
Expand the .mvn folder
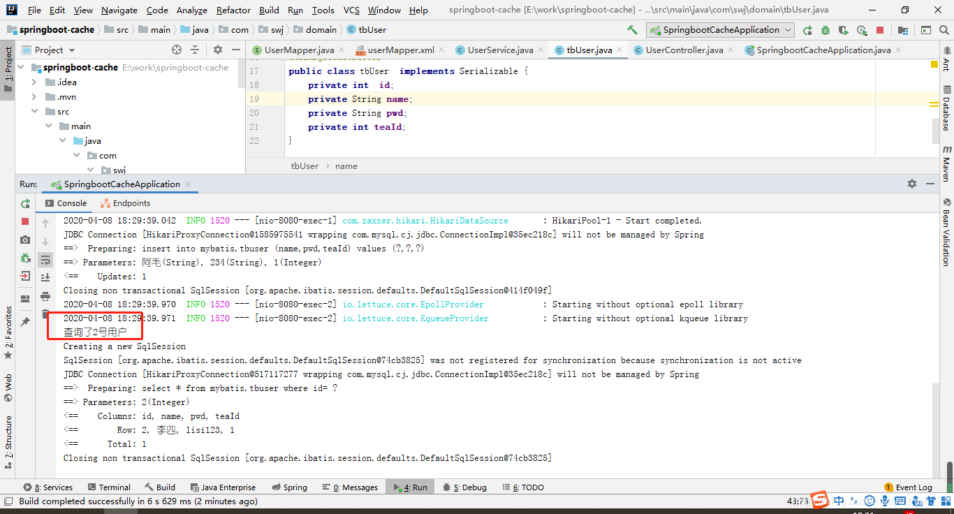[34, 97]
